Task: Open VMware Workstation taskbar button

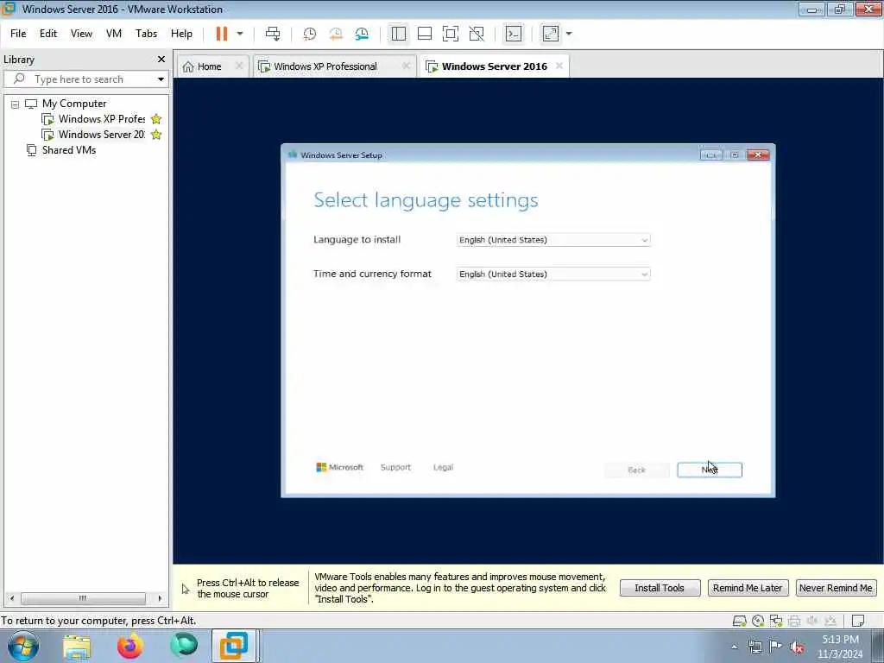Action: tap(234, 646)
